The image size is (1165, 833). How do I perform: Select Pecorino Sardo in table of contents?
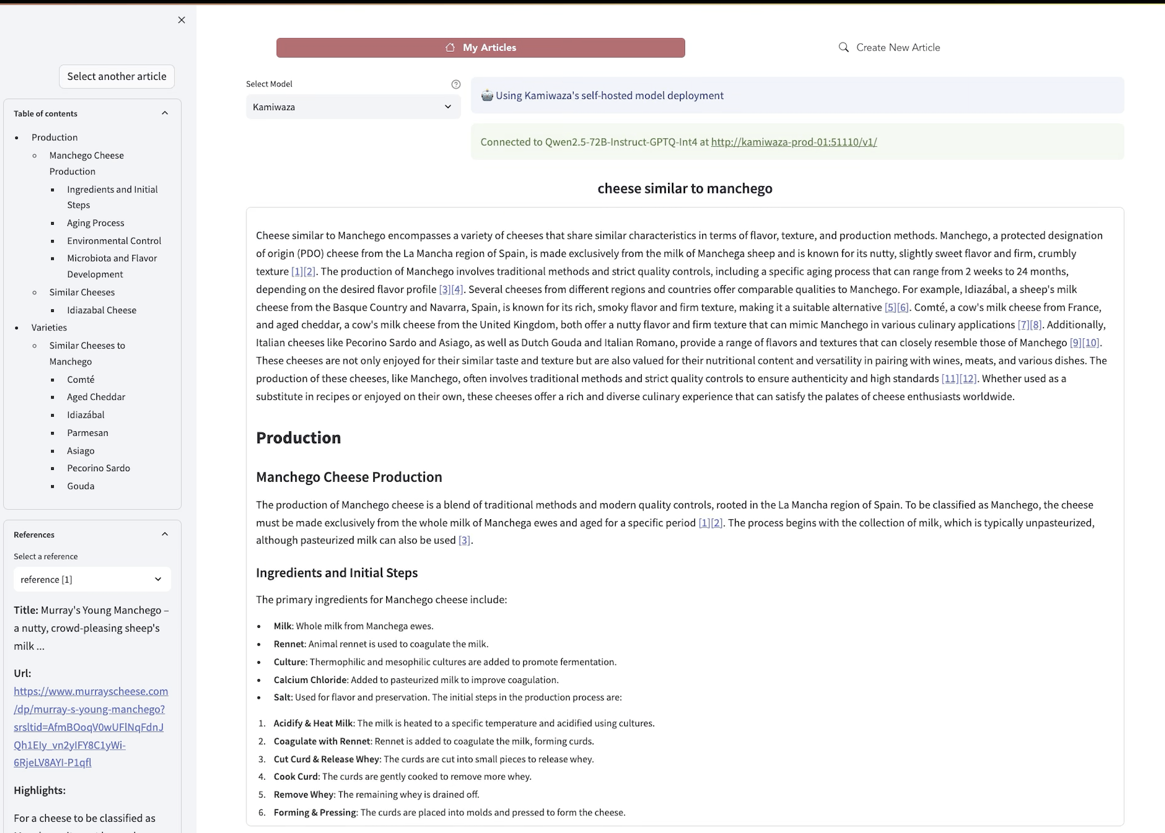click(98, 469)
